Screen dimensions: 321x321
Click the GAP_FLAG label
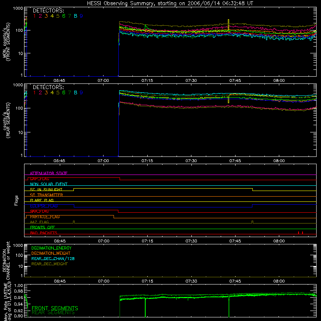tap(39, 179)
